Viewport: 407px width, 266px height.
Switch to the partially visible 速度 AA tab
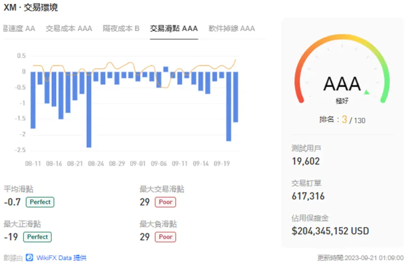click(x=19, y=28)
